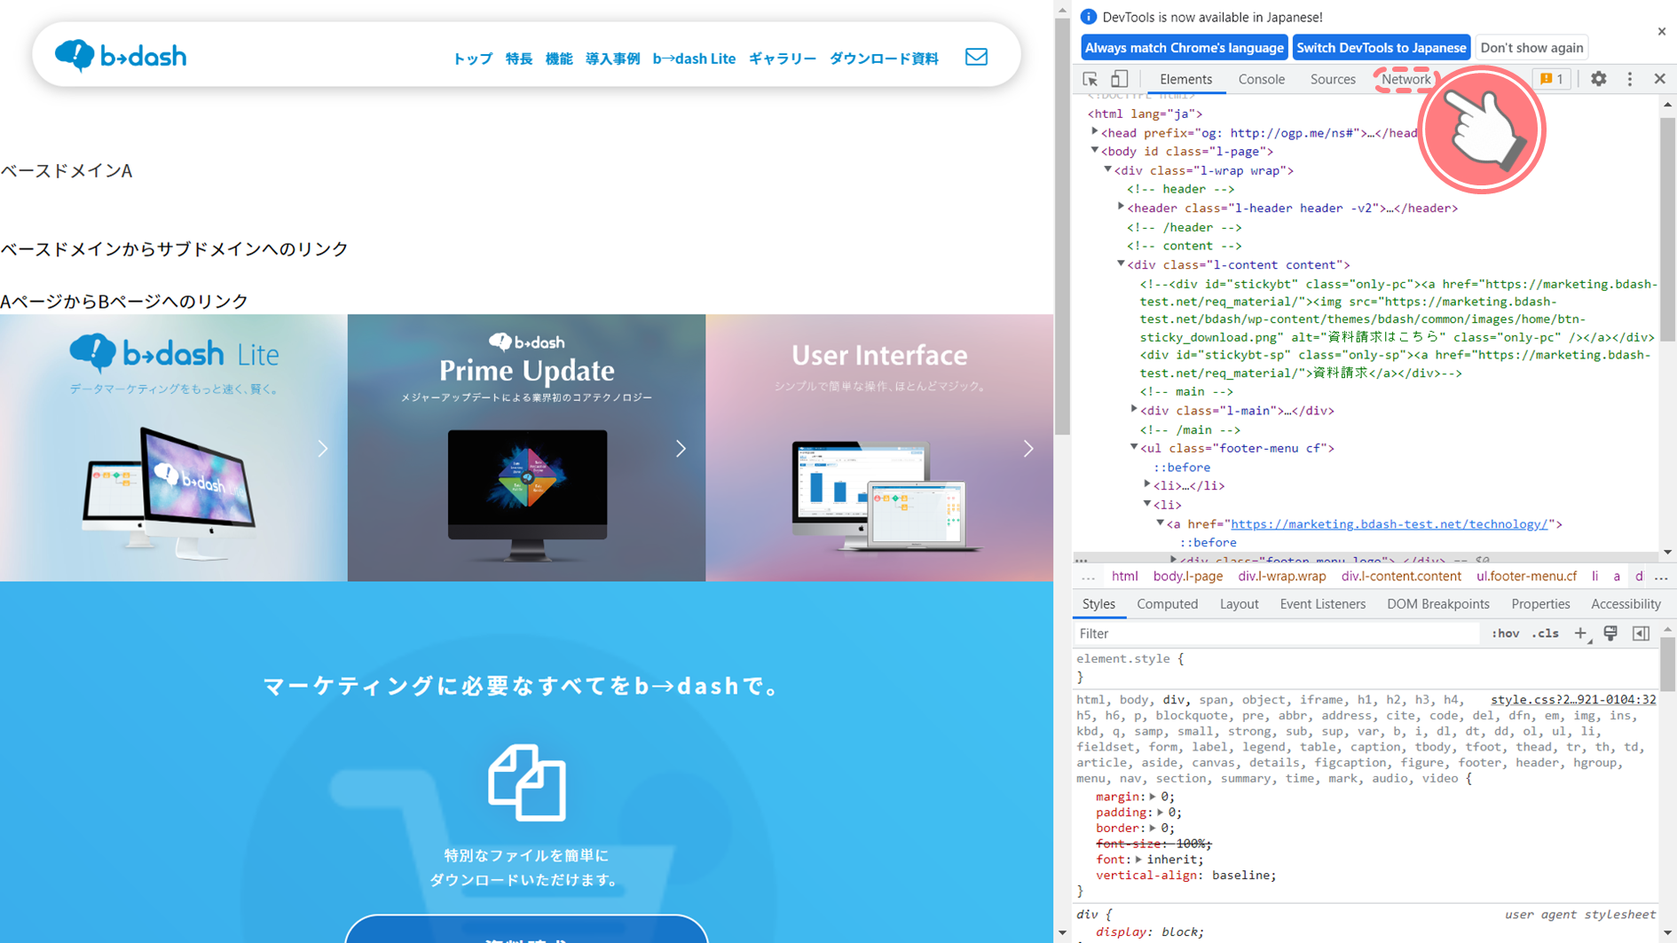Click the issues warning badge showing 1
The image size is (1677, 943).
(1552, 79)
